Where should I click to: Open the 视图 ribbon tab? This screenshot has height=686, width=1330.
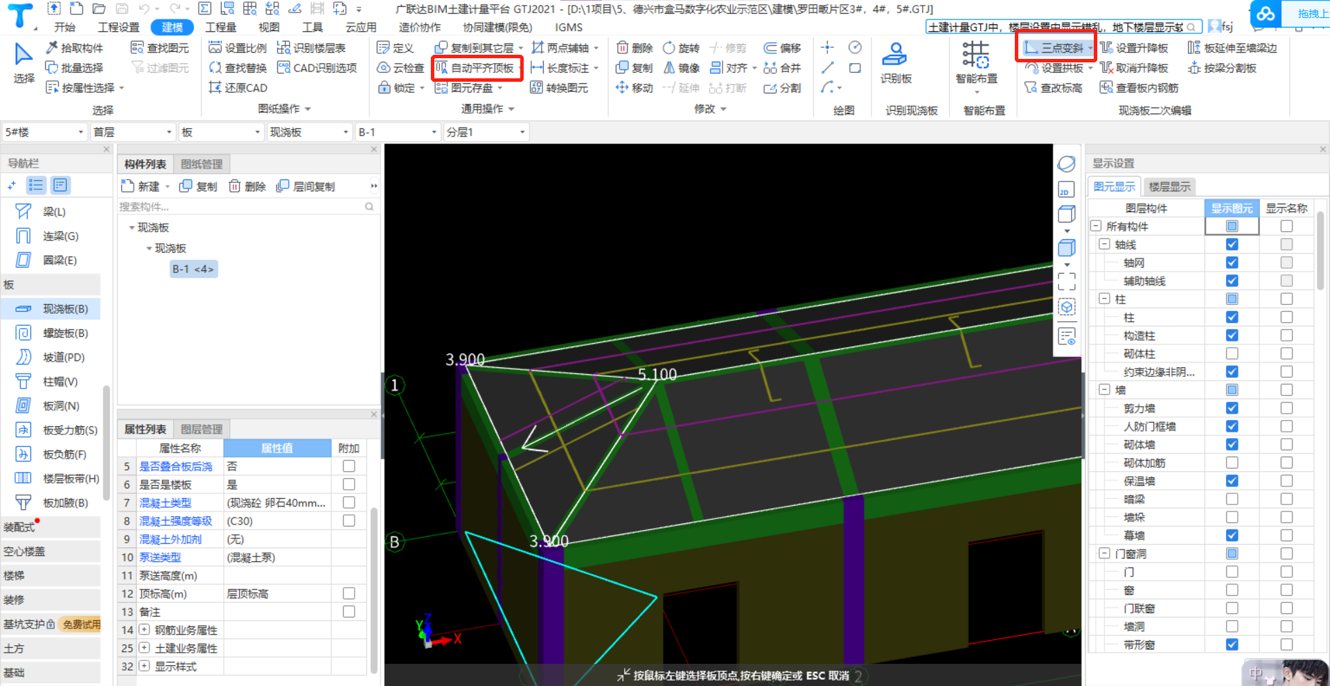(269, 27)
